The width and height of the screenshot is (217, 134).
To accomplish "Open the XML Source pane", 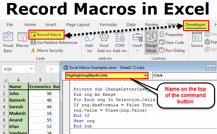I will point(197,40).
